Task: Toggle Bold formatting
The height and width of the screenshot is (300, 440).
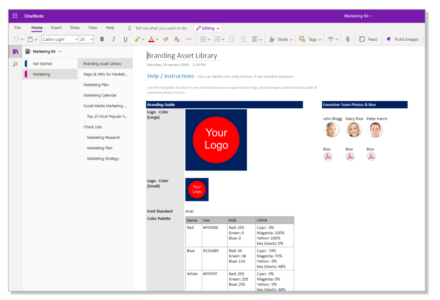Action: pos(102,39)
